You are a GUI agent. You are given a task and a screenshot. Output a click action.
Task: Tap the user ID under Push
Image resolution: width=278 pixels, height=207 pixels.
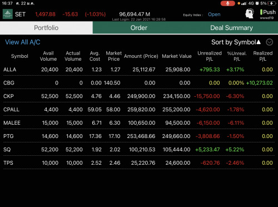[267, 18]
